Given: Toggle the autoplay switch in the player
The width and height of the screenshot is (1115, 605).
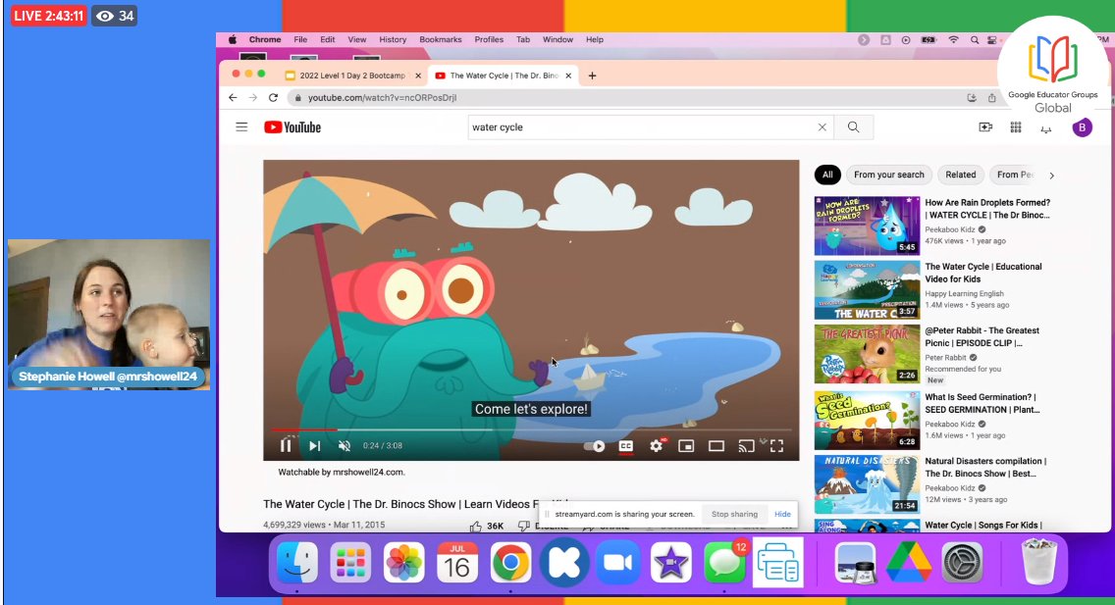Looking at the screenshot, I should [595, 446].
